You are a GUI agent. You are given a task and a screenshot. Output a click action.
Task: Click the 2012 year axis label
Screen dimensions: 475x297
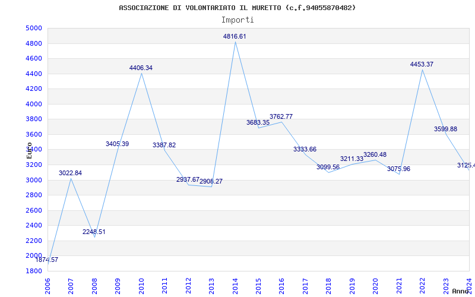pos(188,286)
